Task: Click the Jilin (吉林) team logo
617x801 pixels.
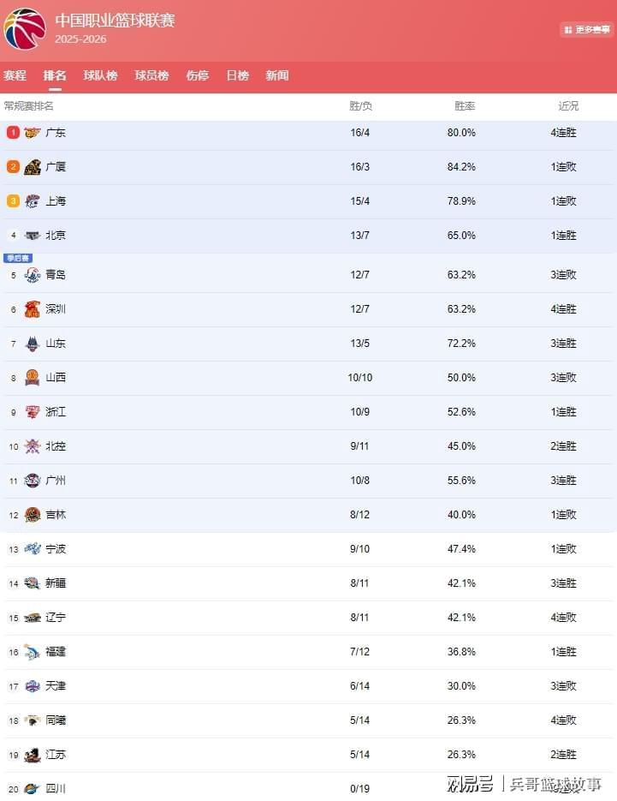Action: point(33,515)
